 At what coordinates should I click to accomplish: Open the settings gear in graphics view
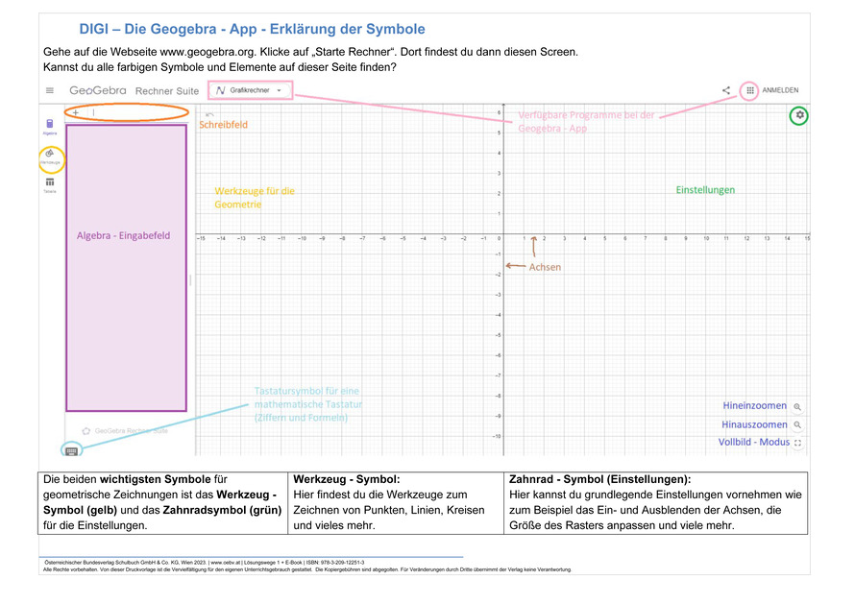tap(799, 115)
